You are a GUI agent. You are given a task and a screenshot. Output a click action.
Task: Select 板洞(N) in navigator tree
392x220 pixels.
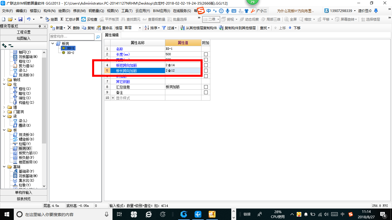pyautogui.click(x=25, y=148)
